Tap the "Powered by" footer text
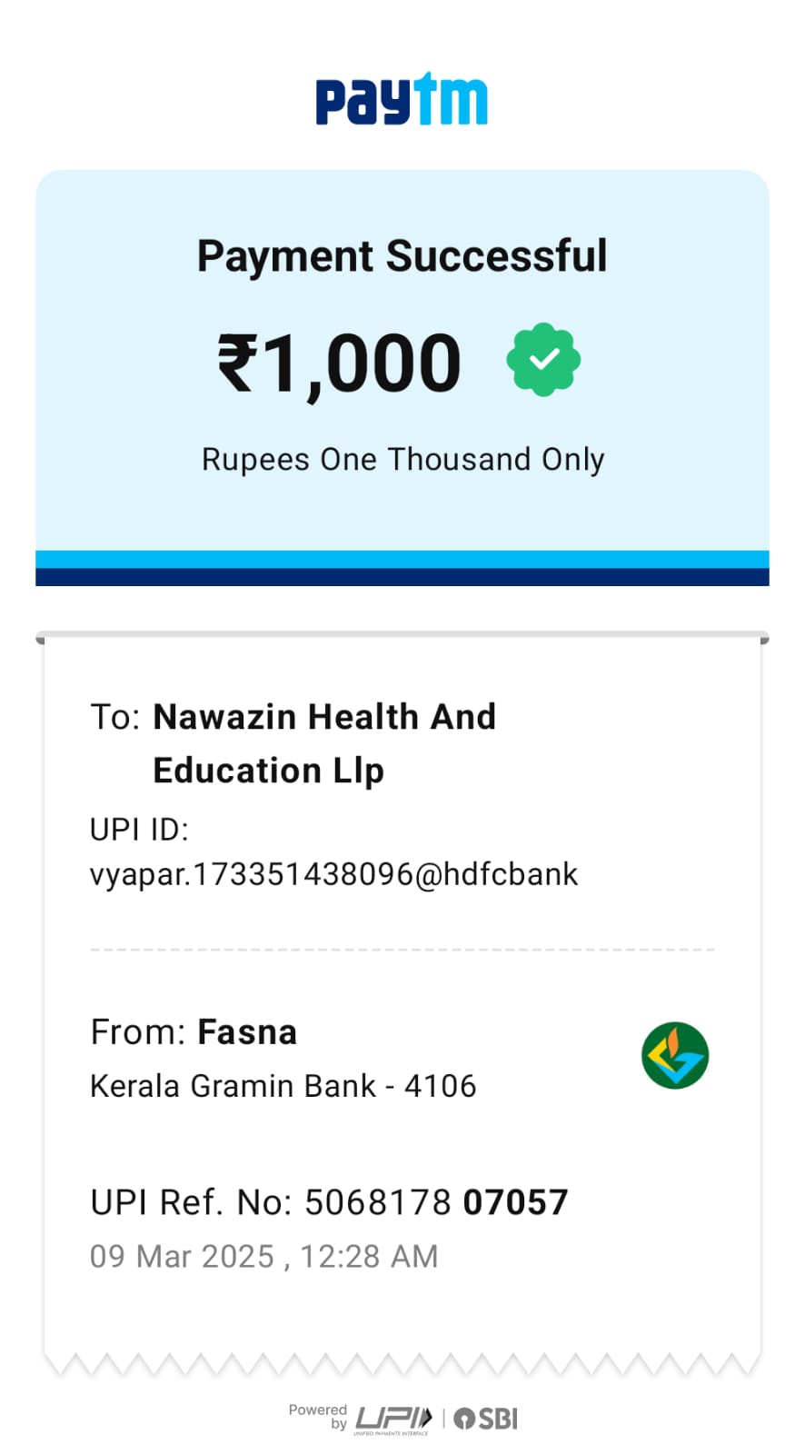 click(318, 1416)
